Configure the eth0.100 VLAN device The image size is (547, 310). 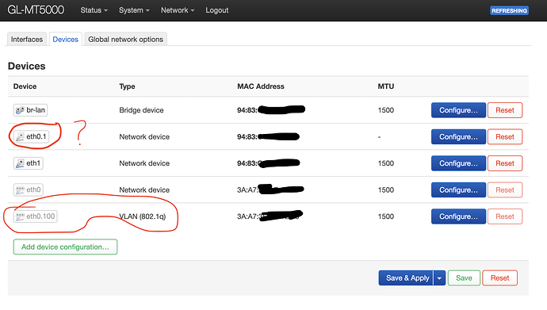click(458, 216)
